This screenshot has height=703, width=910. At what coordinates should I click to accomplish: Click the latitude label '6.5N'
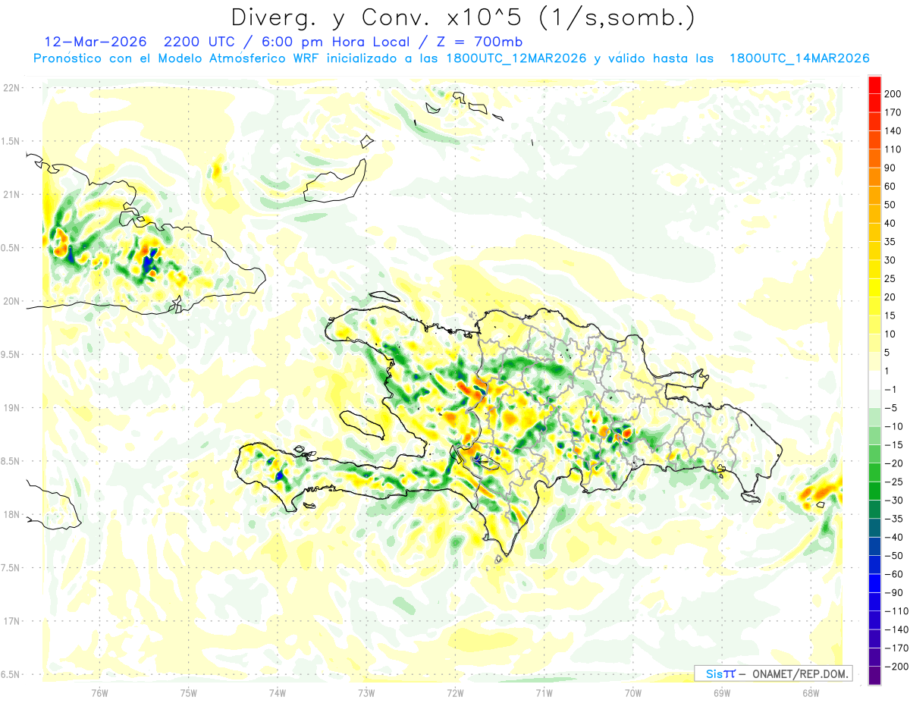[x=11, y=675]
